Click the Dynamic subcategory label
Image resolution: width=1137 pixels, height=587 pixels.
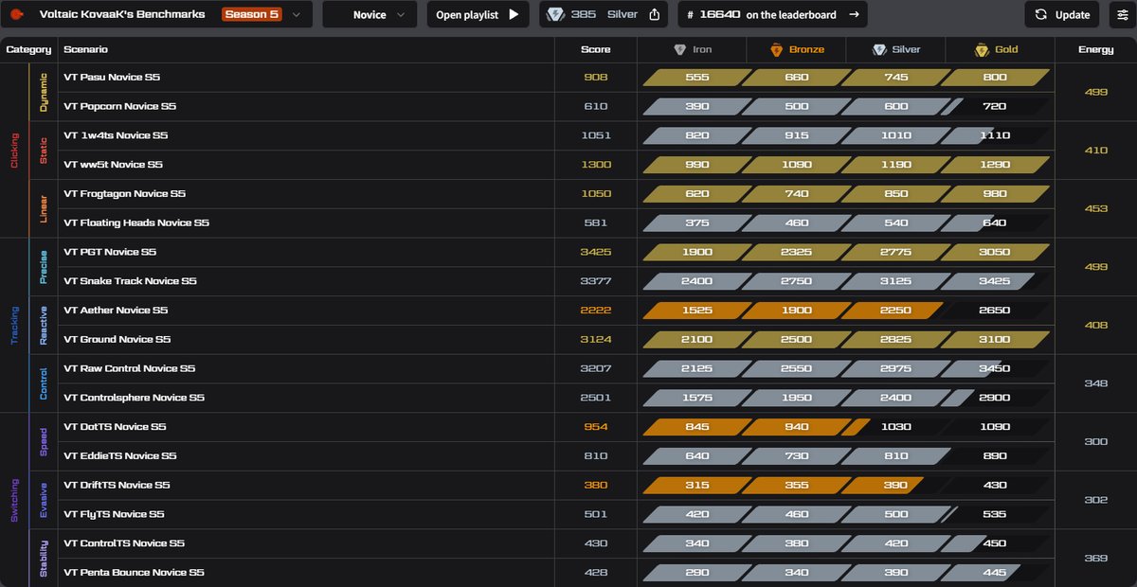pyautogui.click(x=44, y=93)
